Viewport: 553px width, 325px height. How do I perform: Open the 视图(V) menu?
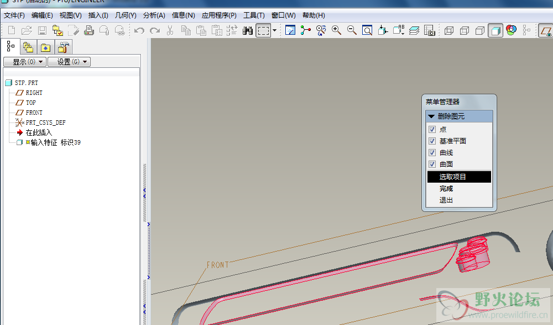pyautogui.click(x=71, y=15)
